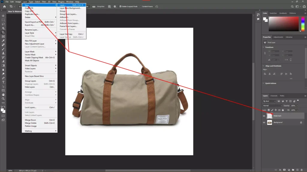
Task: Toggle layer filtering on or off
Action: (298, 101)
